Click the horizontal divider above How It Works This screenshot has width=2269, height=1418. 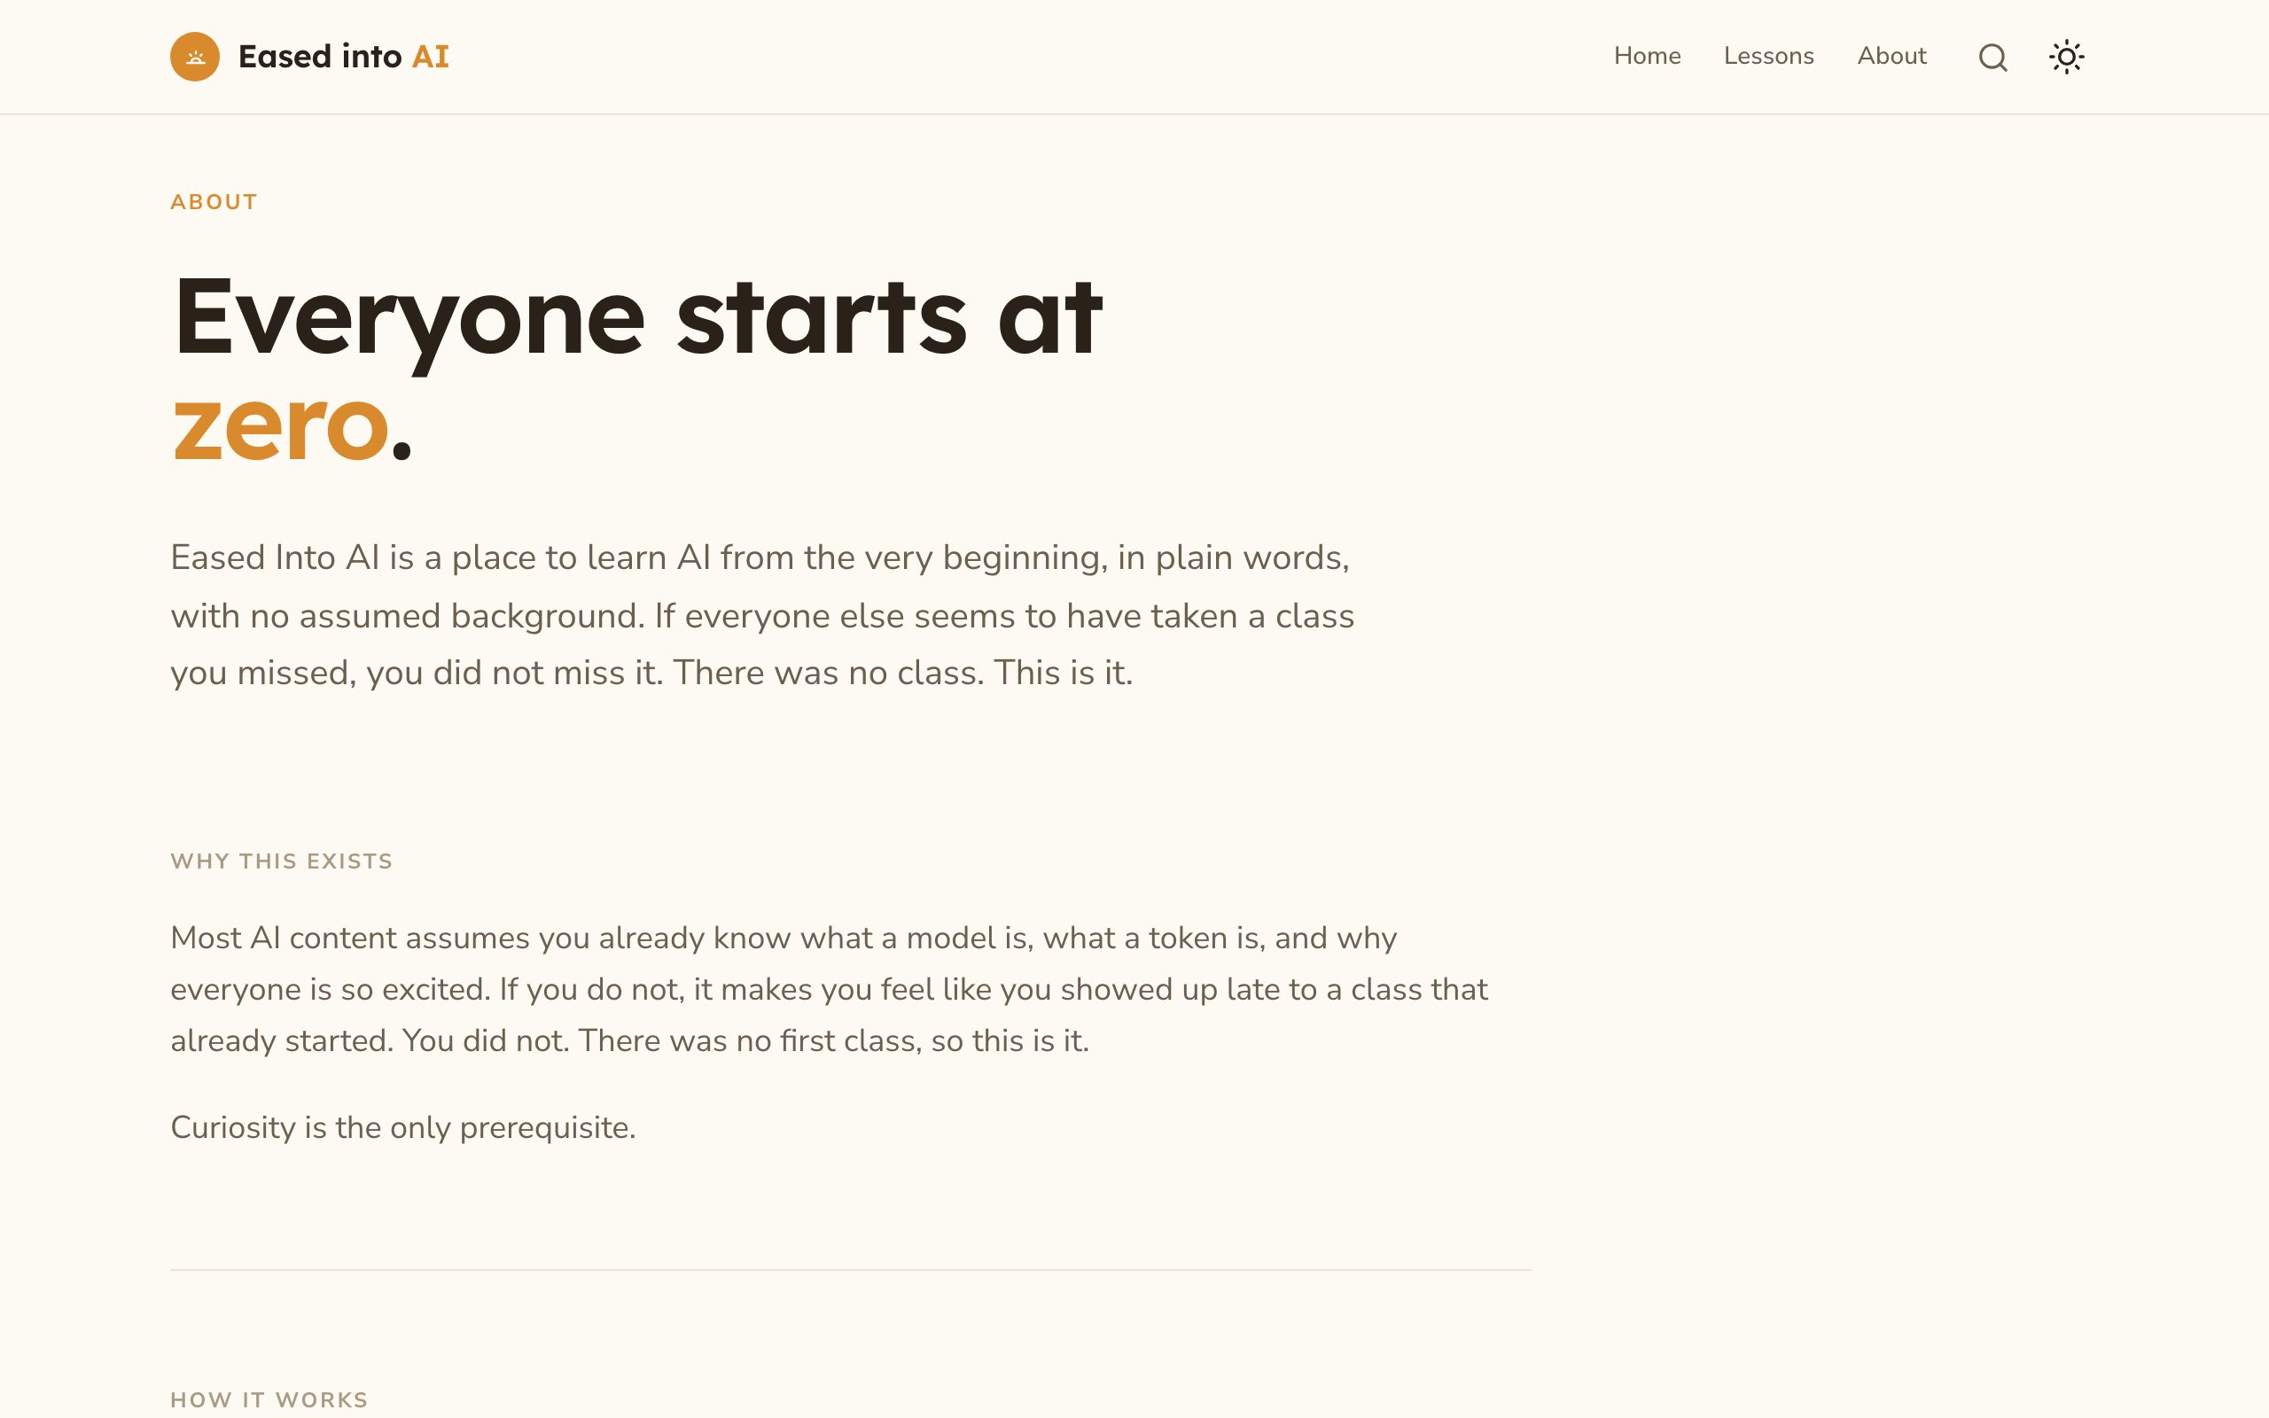point(850,1270)
